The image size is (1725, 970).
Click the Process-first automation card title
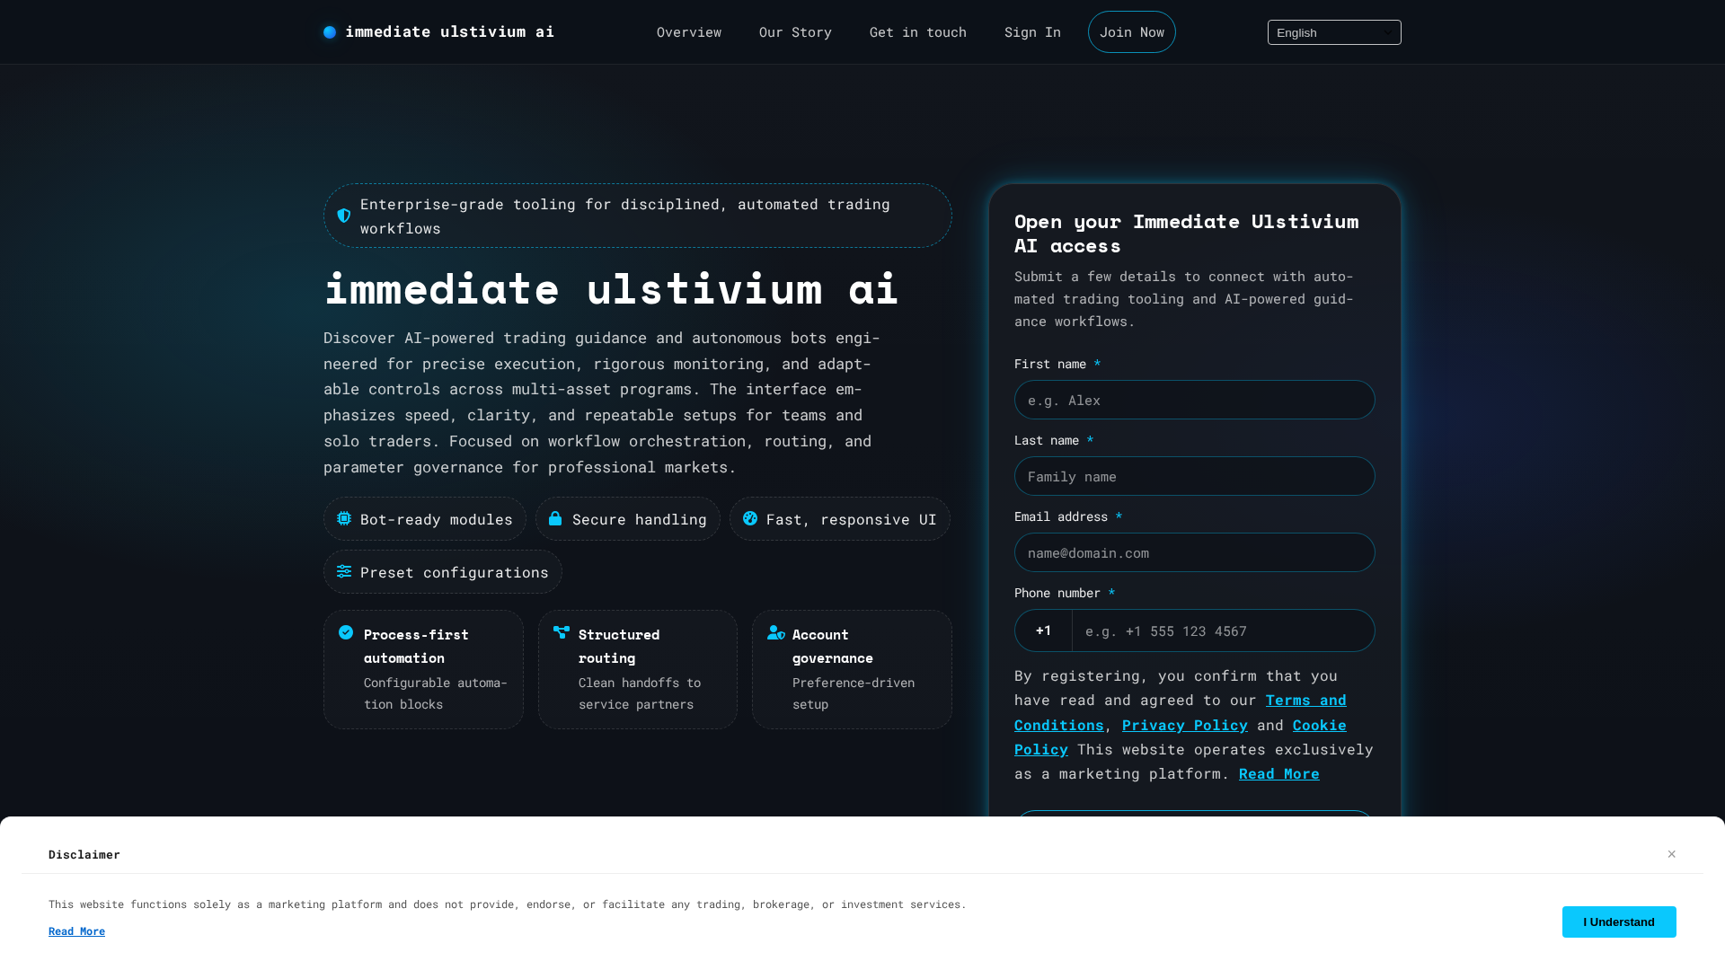[416, 646]
